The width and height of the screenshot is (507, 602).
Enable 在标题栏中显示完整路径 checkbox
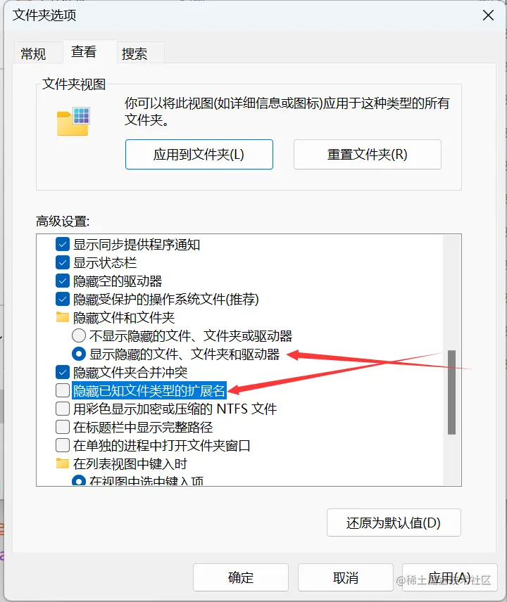pyautogui.click(x=62, y=427)
